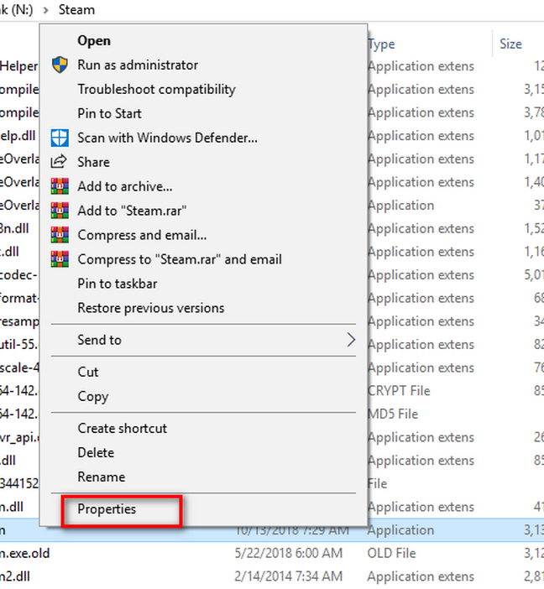Click Steam folder in address breadcrumb
This screenshot has height=589, width=544.
pyautogui.click(x=76, y=10)
